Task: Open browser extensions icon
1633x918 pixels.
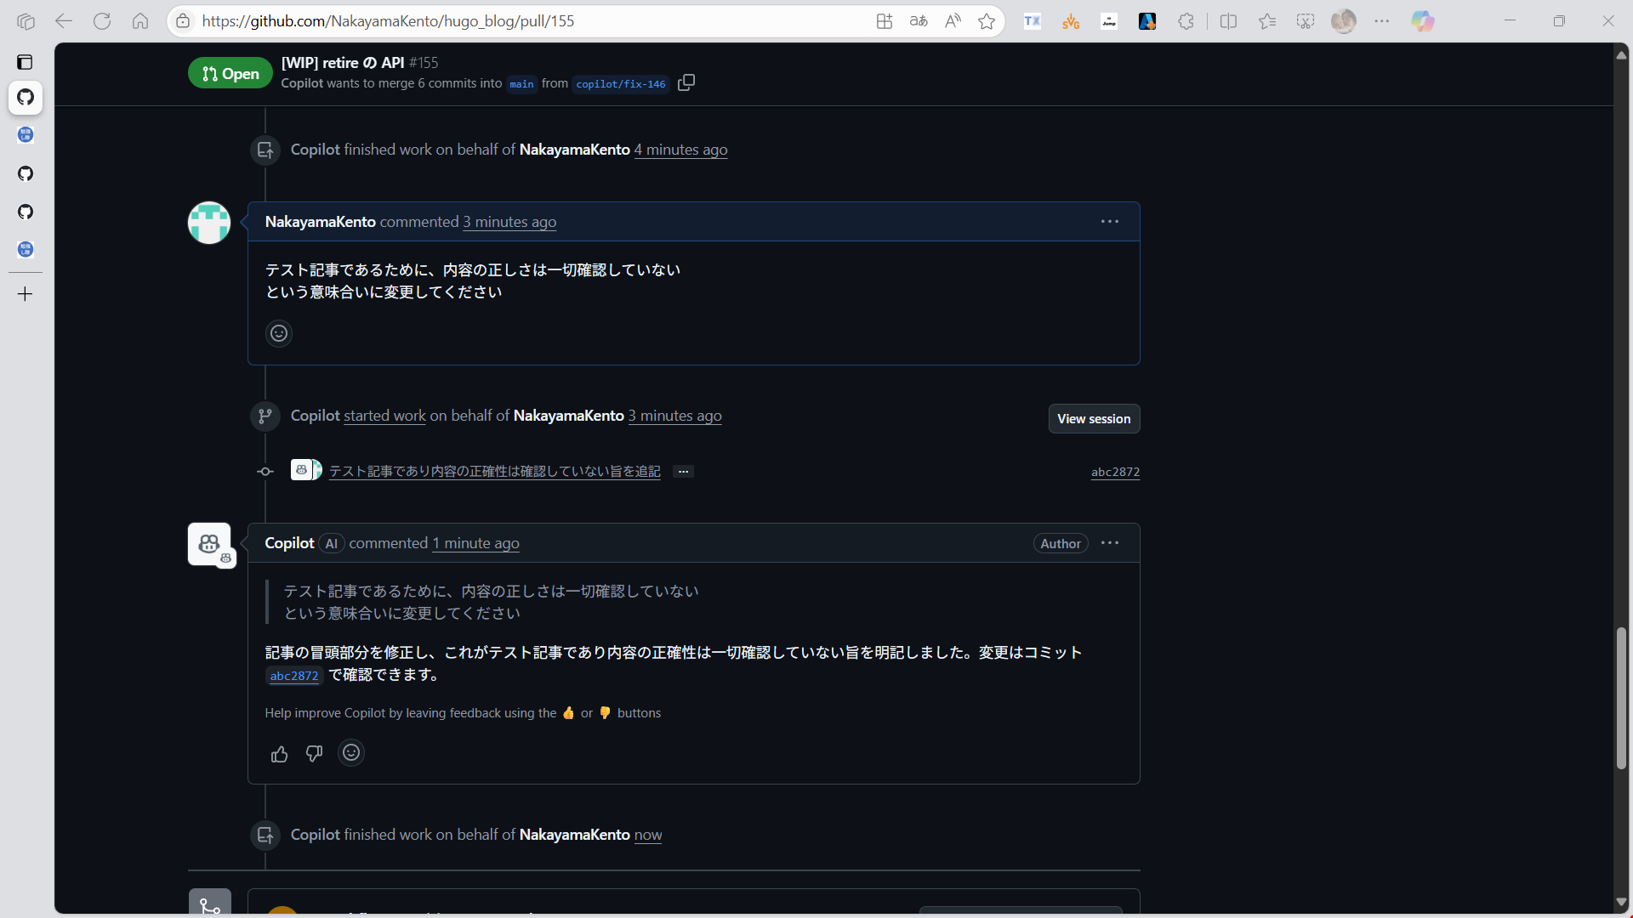Action: (1186, 21)
